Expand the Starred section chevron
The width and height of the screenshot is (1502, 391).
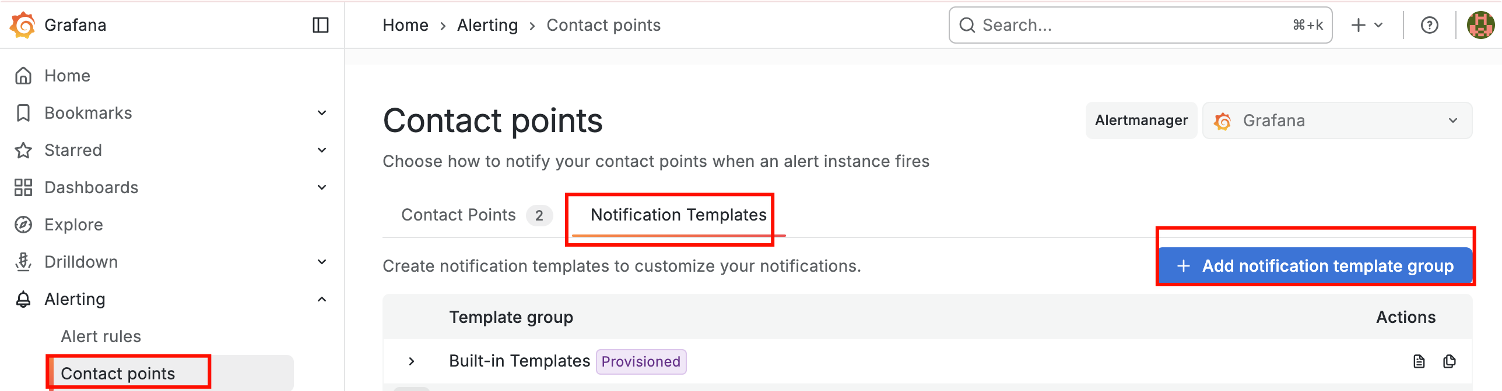click(x=321, y=150)
